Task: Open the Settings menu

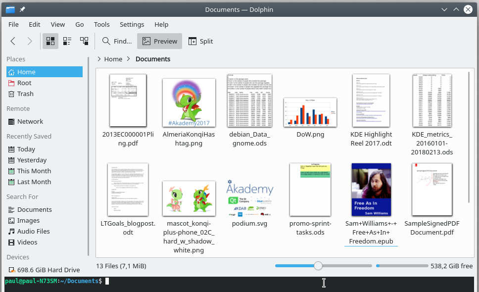Action: point(132,24)
